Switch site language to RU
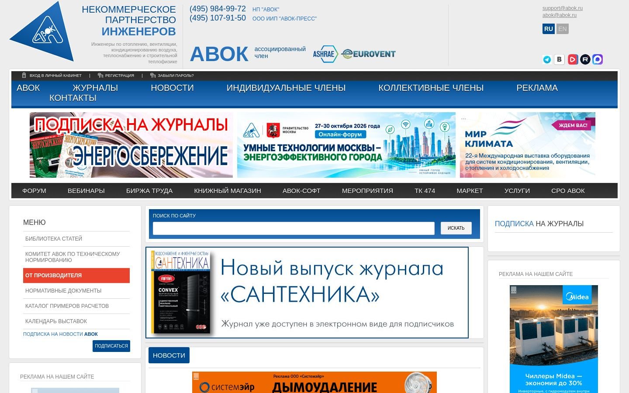Image resolution: width=629 pixels, height=393 pixels. (x=549, y=29)
